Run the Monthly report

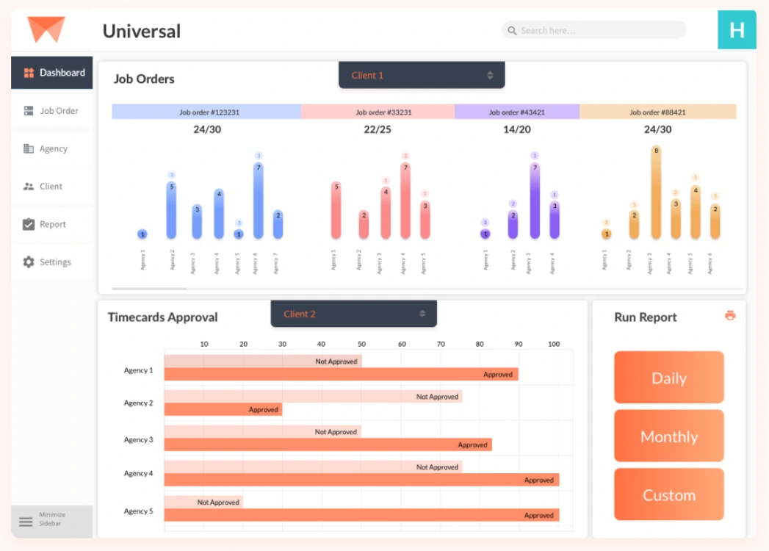(669, 436)
